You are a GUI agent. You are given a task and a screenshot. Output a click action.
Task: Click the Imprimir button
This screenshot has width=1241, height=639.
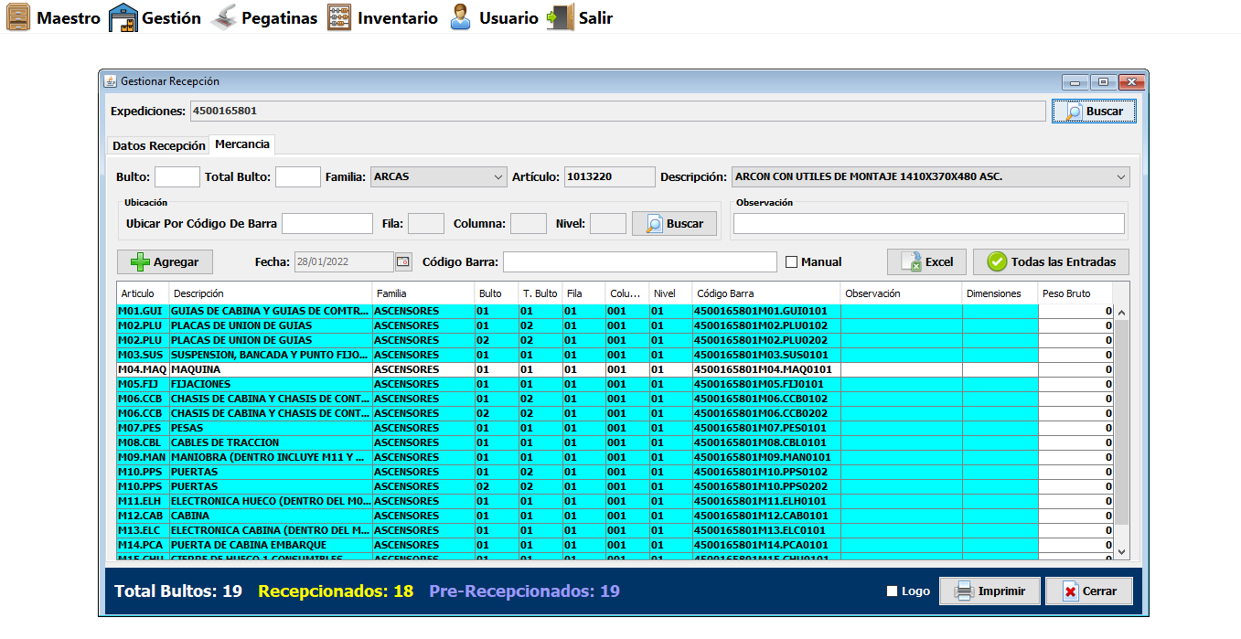click(x=990, y=591)
